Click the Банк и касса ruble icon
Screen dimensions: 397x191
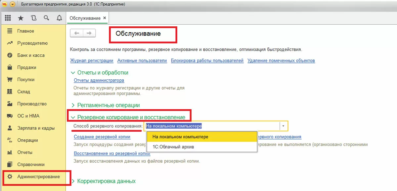click(x=10, y=55)
